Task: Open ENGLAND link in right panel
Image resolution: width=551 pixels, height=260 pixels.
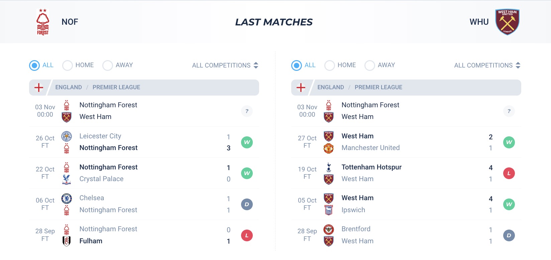Action: click(331, 87)
